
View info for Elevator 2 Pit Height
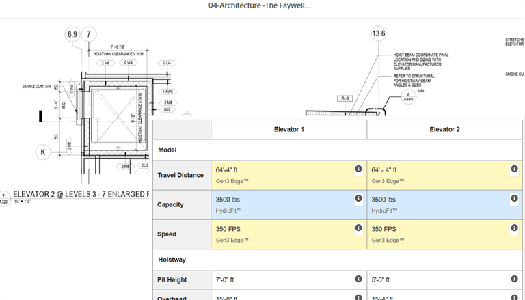[x=514, y=279]
